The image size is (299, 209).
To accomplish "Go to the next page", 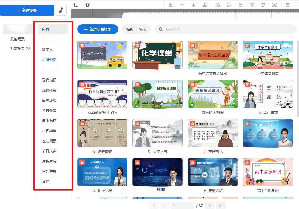I will pyautogui.click(x=210, y=205).
